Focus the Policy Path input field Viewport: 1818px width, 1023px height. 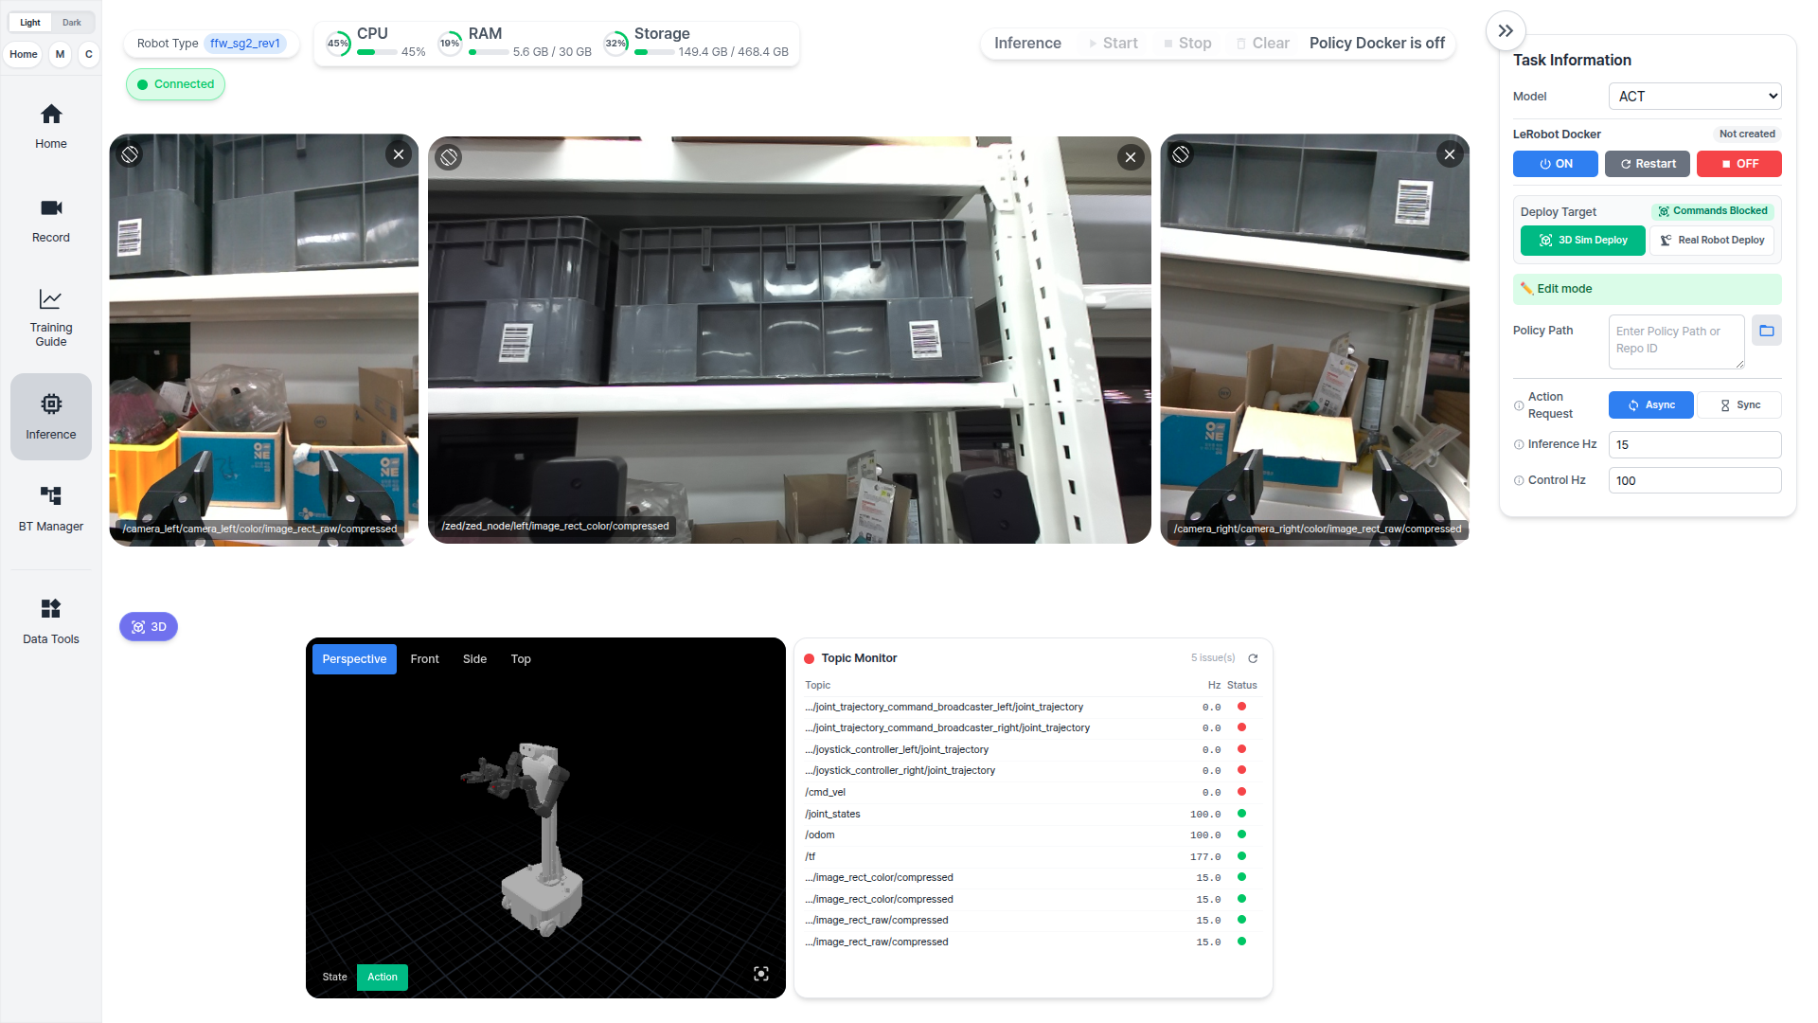coord(1676,341)
